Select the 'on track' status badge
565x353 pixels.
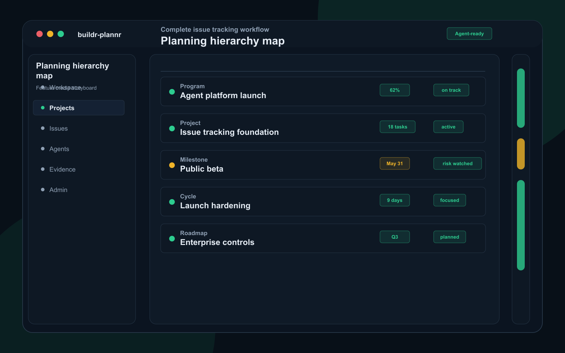click(x=451, y=90)
